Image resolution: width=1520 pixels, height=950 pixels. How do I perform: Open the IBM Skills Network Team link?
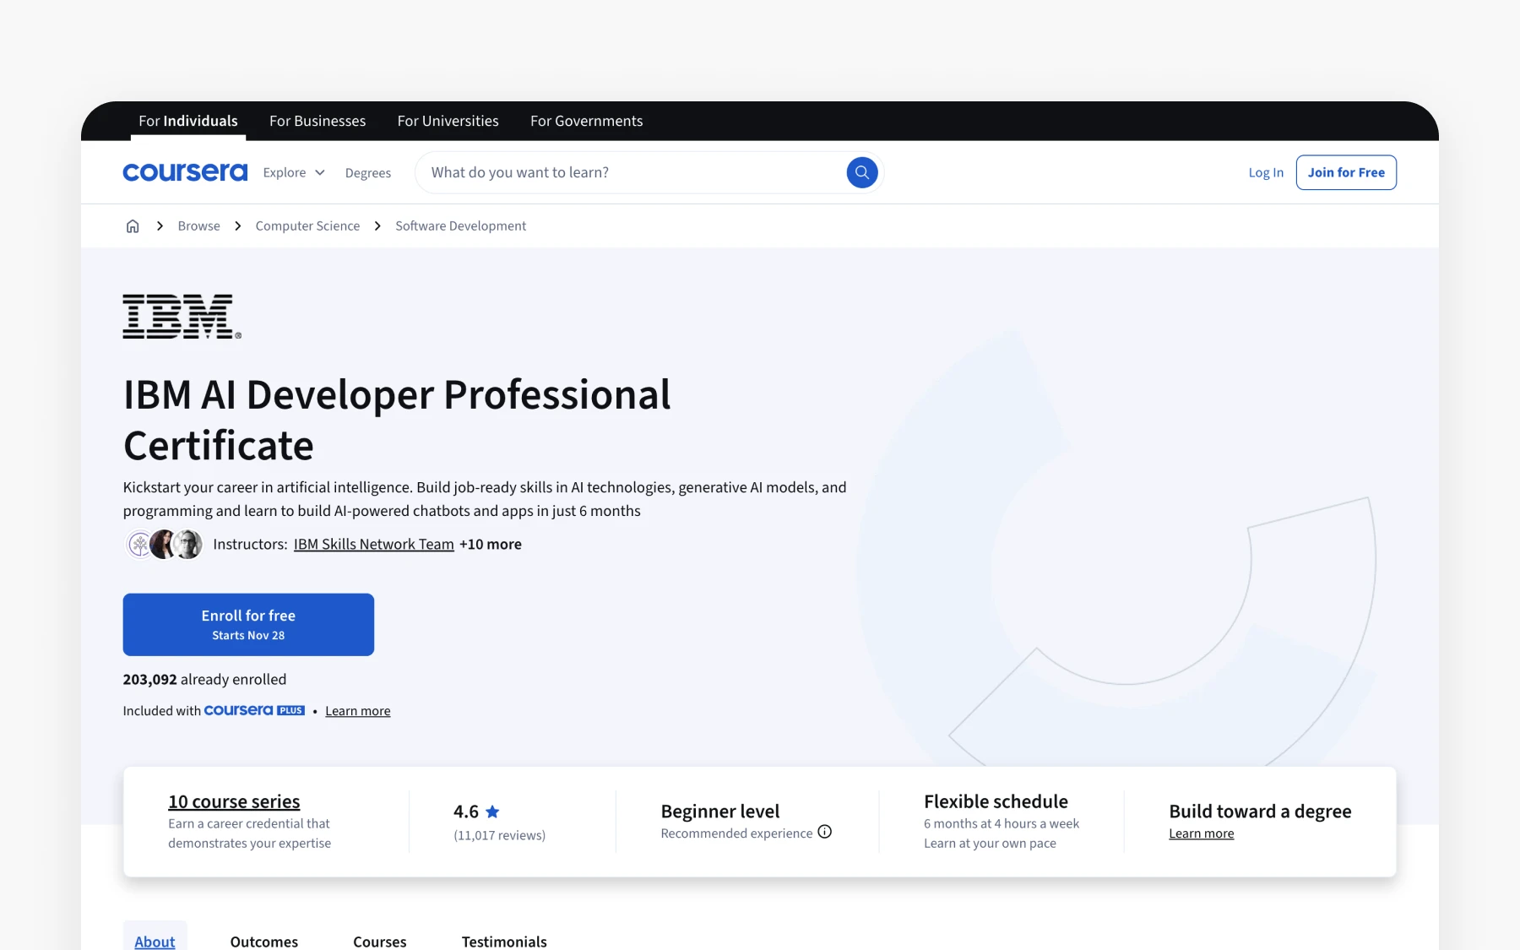click(x=374, y=545)
